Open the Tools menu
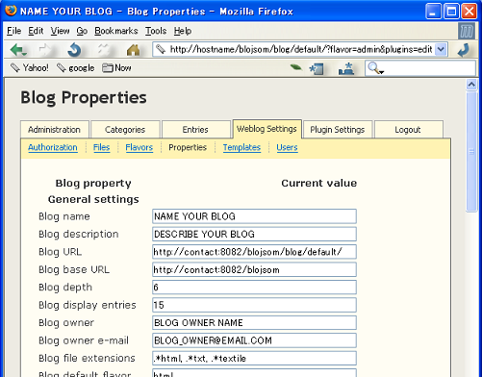Screen dimensions: 482x377 click(x=156, y=31)
